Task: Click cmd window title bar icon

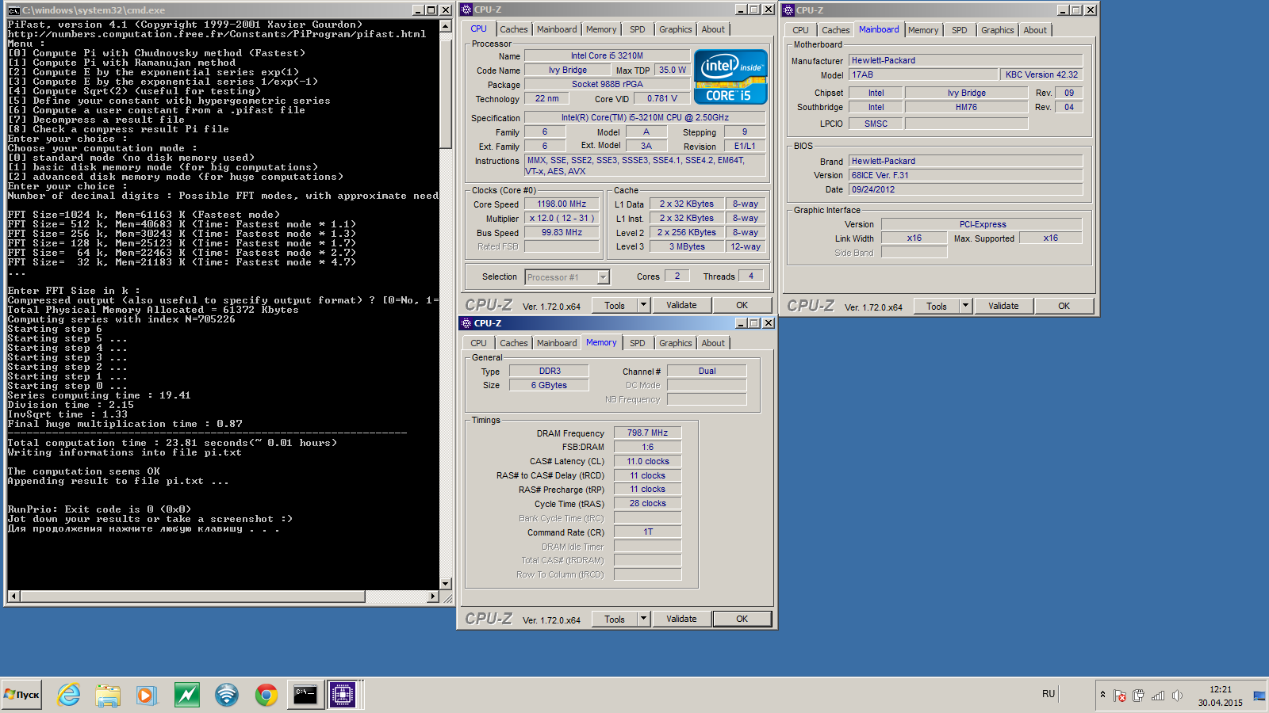Action: click(14, 10)
